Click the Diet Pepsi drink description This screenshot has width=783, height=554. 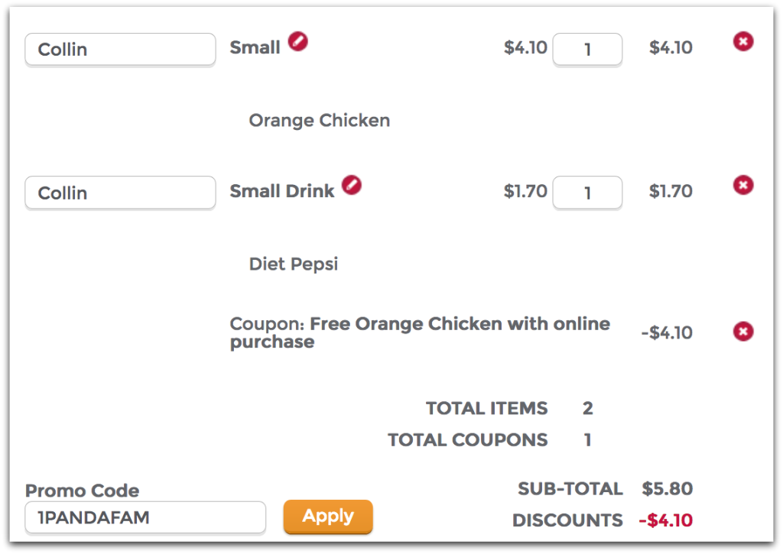(x=294, y=264)
